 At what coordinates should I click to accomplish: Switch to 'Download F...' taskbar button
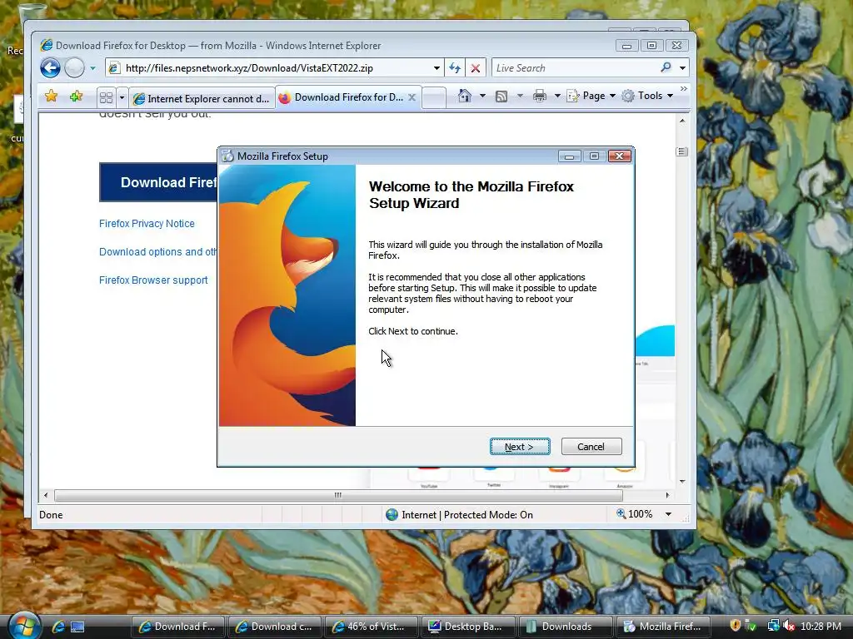(x=178, y=627)
